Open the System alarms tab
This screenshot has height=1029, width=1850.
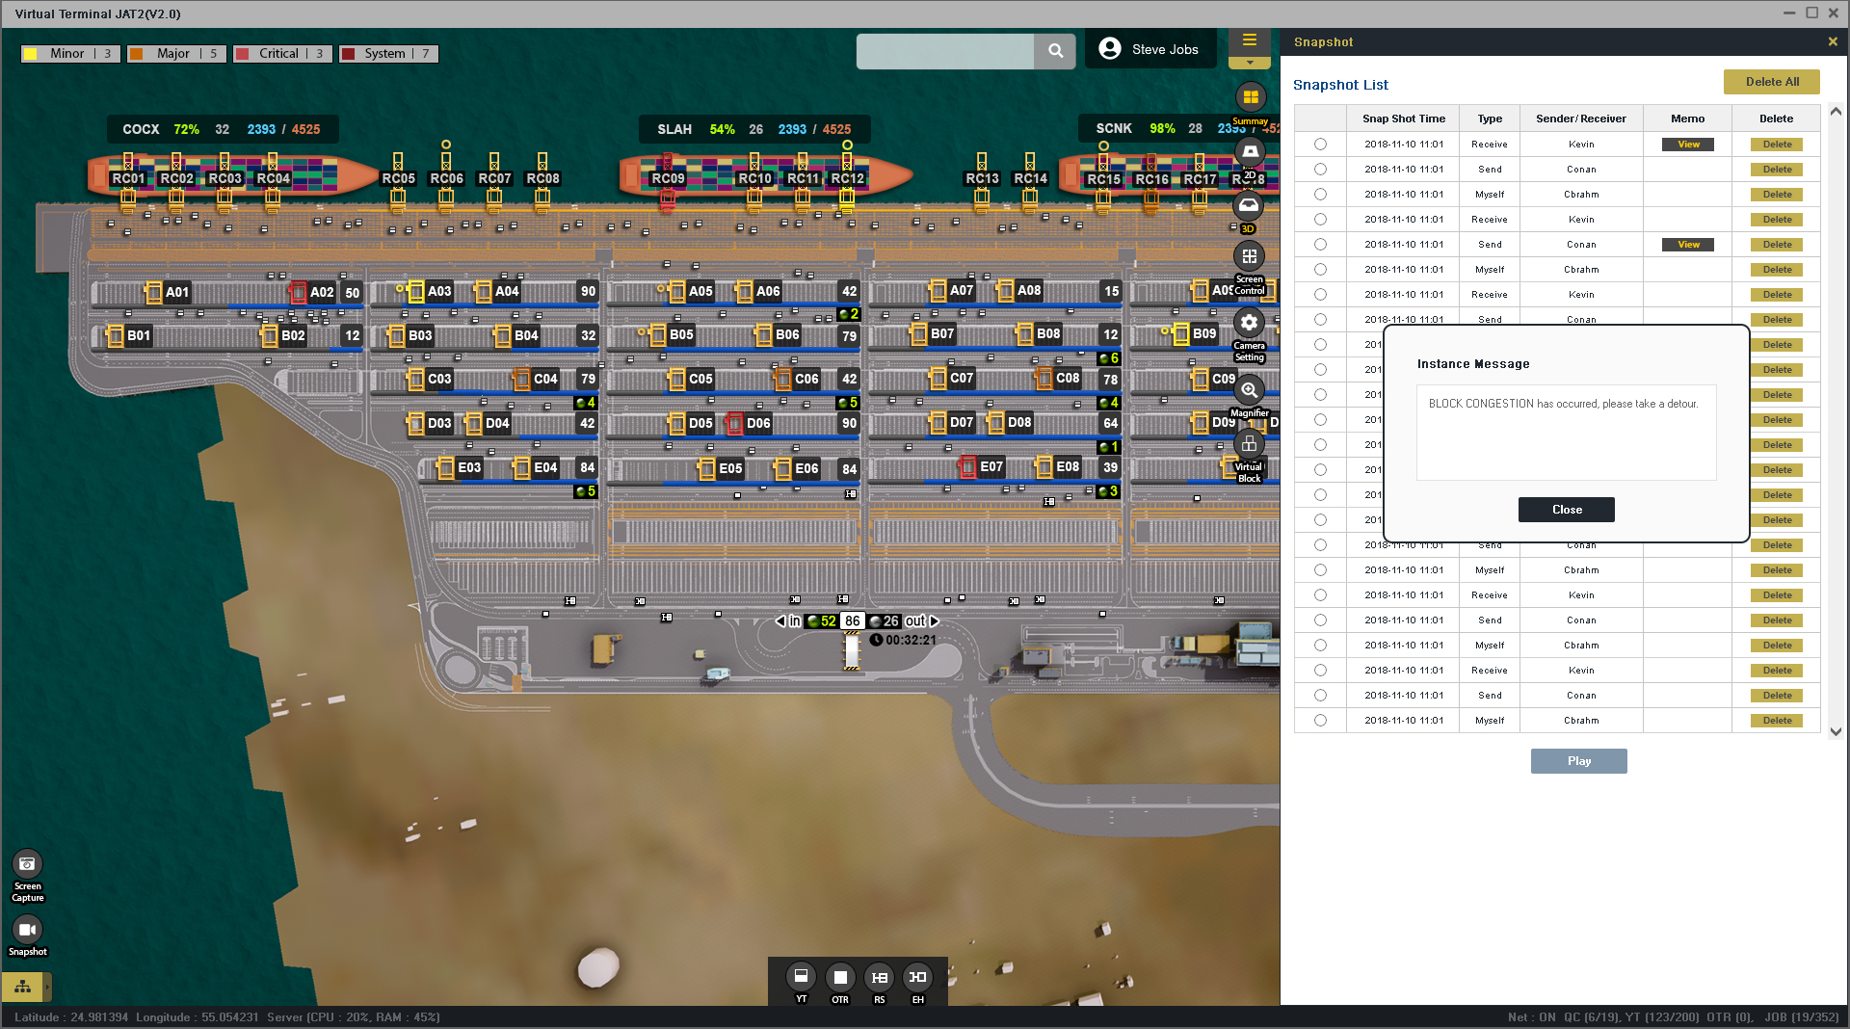click(388, 54)
